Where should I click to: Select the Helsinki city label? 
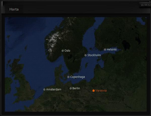112,50
